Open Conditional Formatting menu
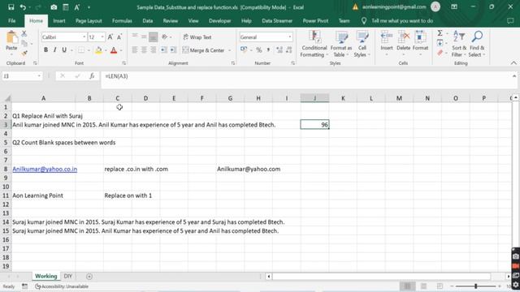 (314, 44)
